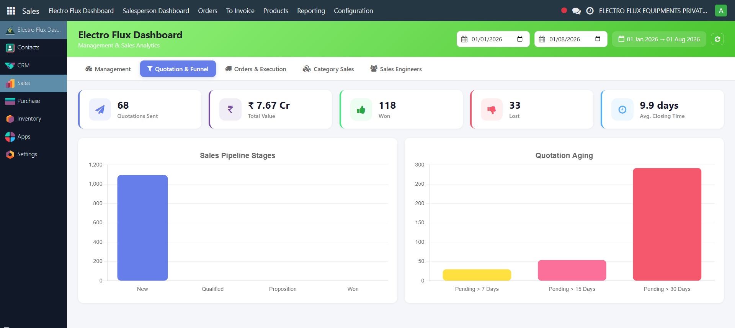Click the yellow Pending > 7 Days bar

click(477, 275)
